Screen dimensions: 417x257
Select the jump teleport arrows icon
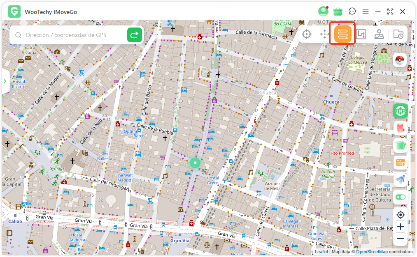325,34
